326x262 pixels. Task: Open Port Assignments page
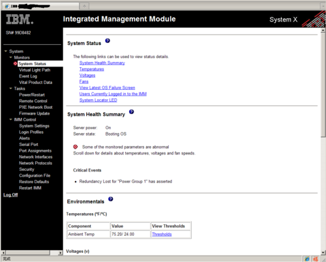[x=35, y=151]
